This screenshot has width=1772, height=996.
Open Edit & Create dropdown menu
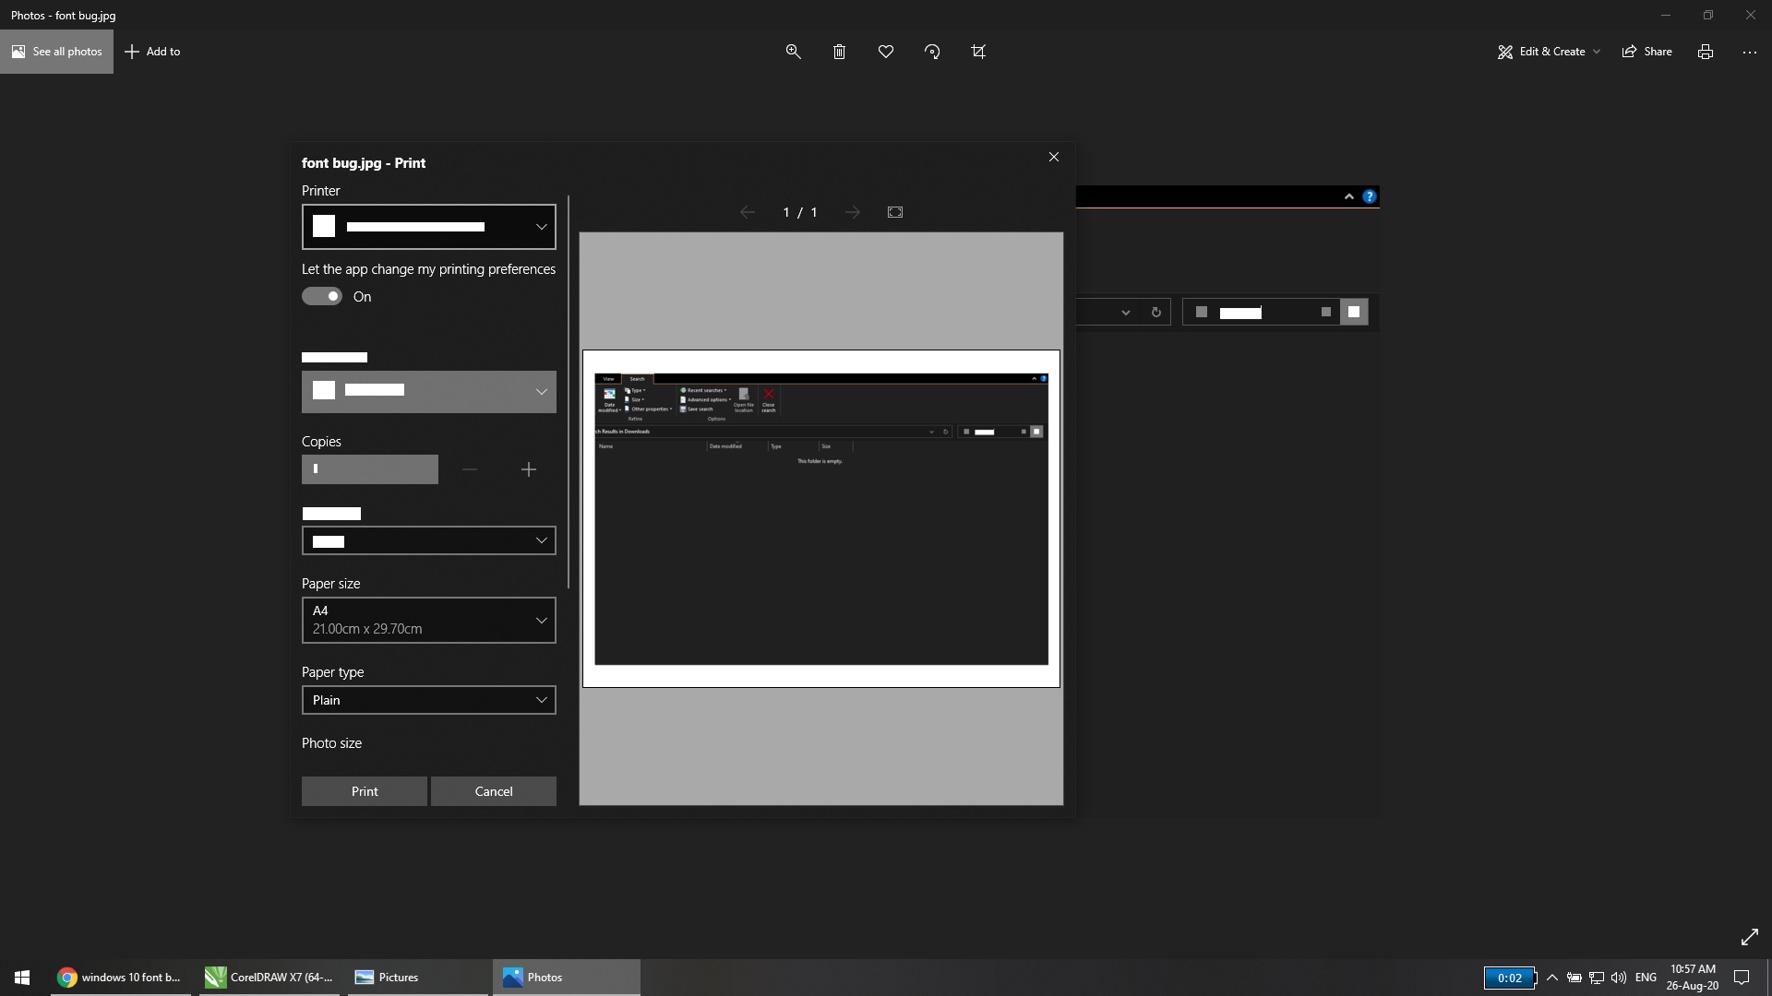(x=1549, y=52)
